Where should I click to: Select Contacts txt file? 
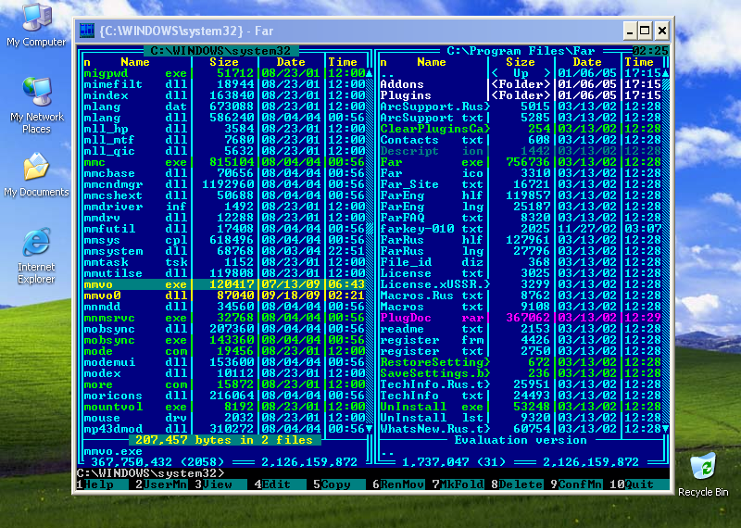pos(521,140)
